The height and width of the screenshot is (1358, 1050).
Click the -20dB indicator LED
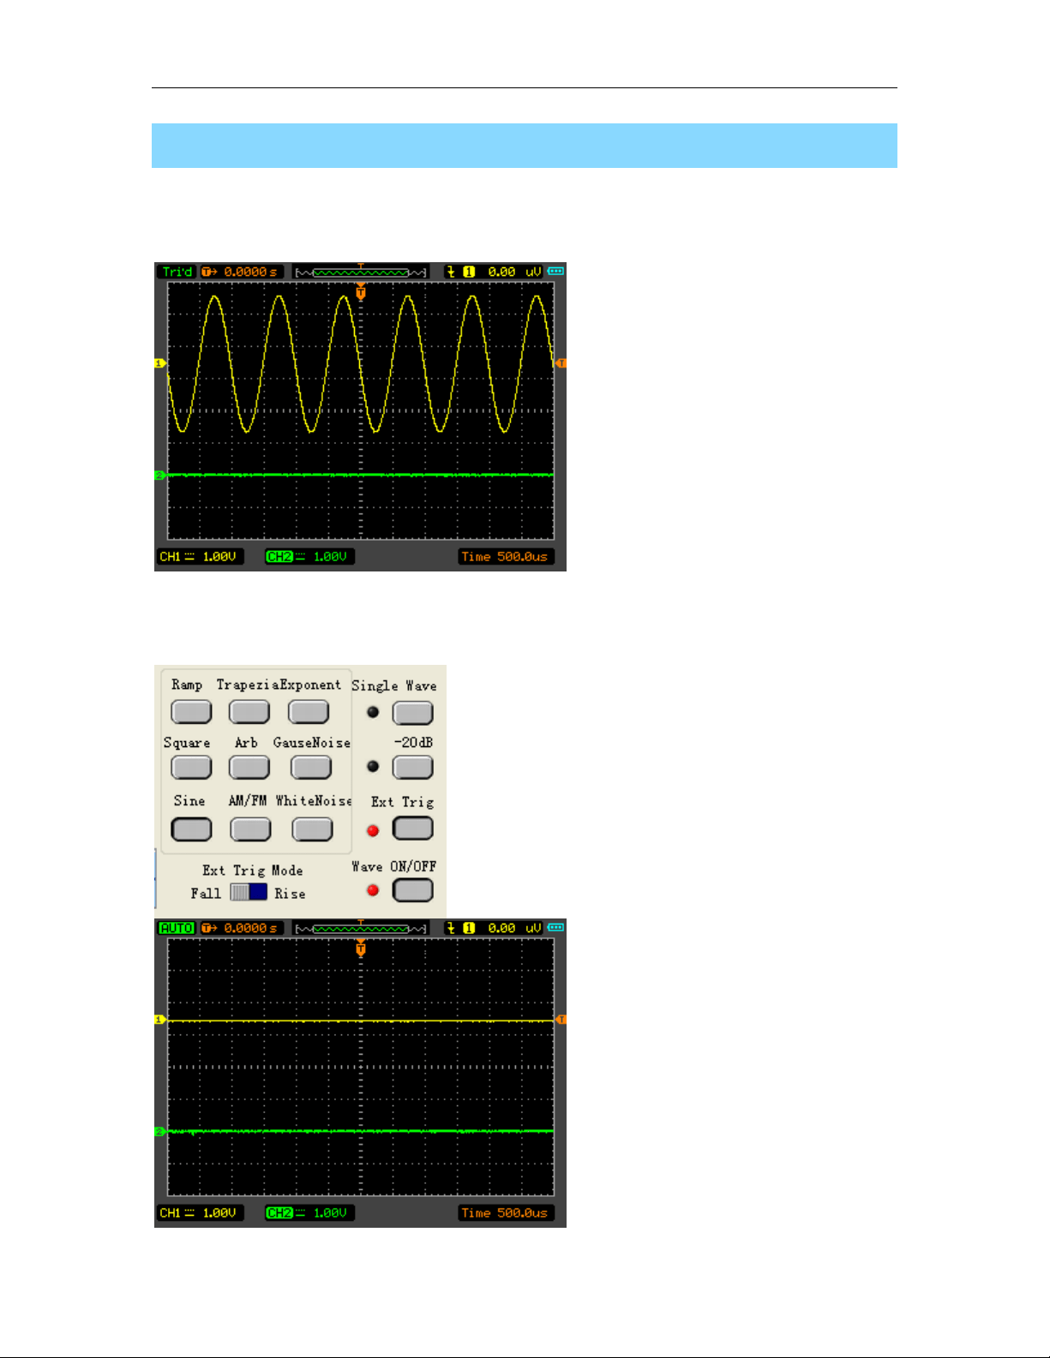[x=373, y=767]
